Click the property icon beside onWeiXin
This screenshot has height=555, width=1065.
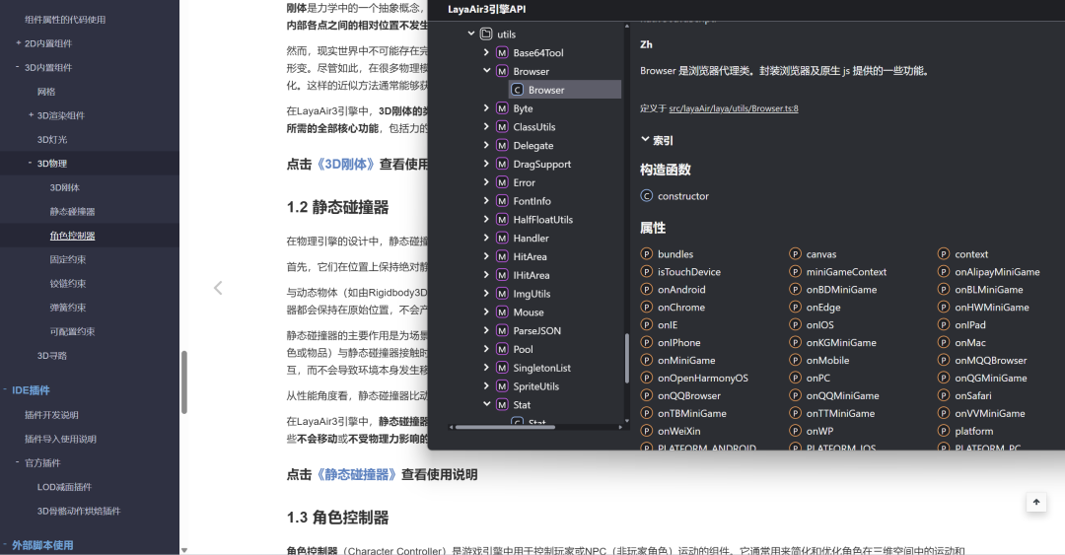[x=647, y=431]
